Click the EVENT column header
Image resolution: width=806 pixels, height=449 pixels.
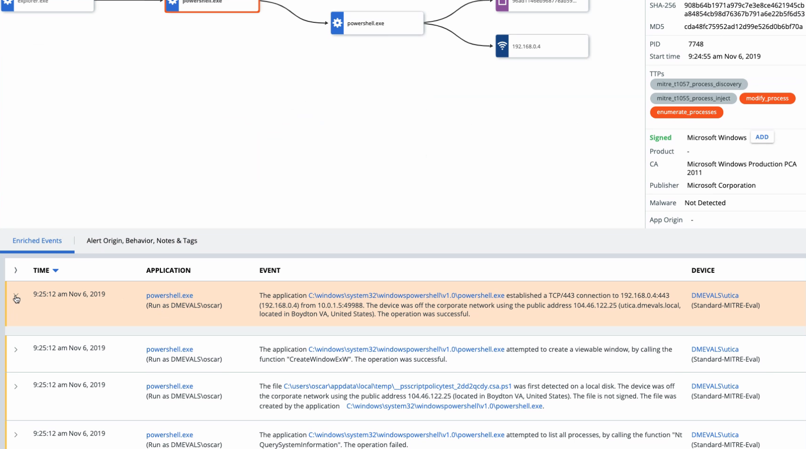[270, 270]
